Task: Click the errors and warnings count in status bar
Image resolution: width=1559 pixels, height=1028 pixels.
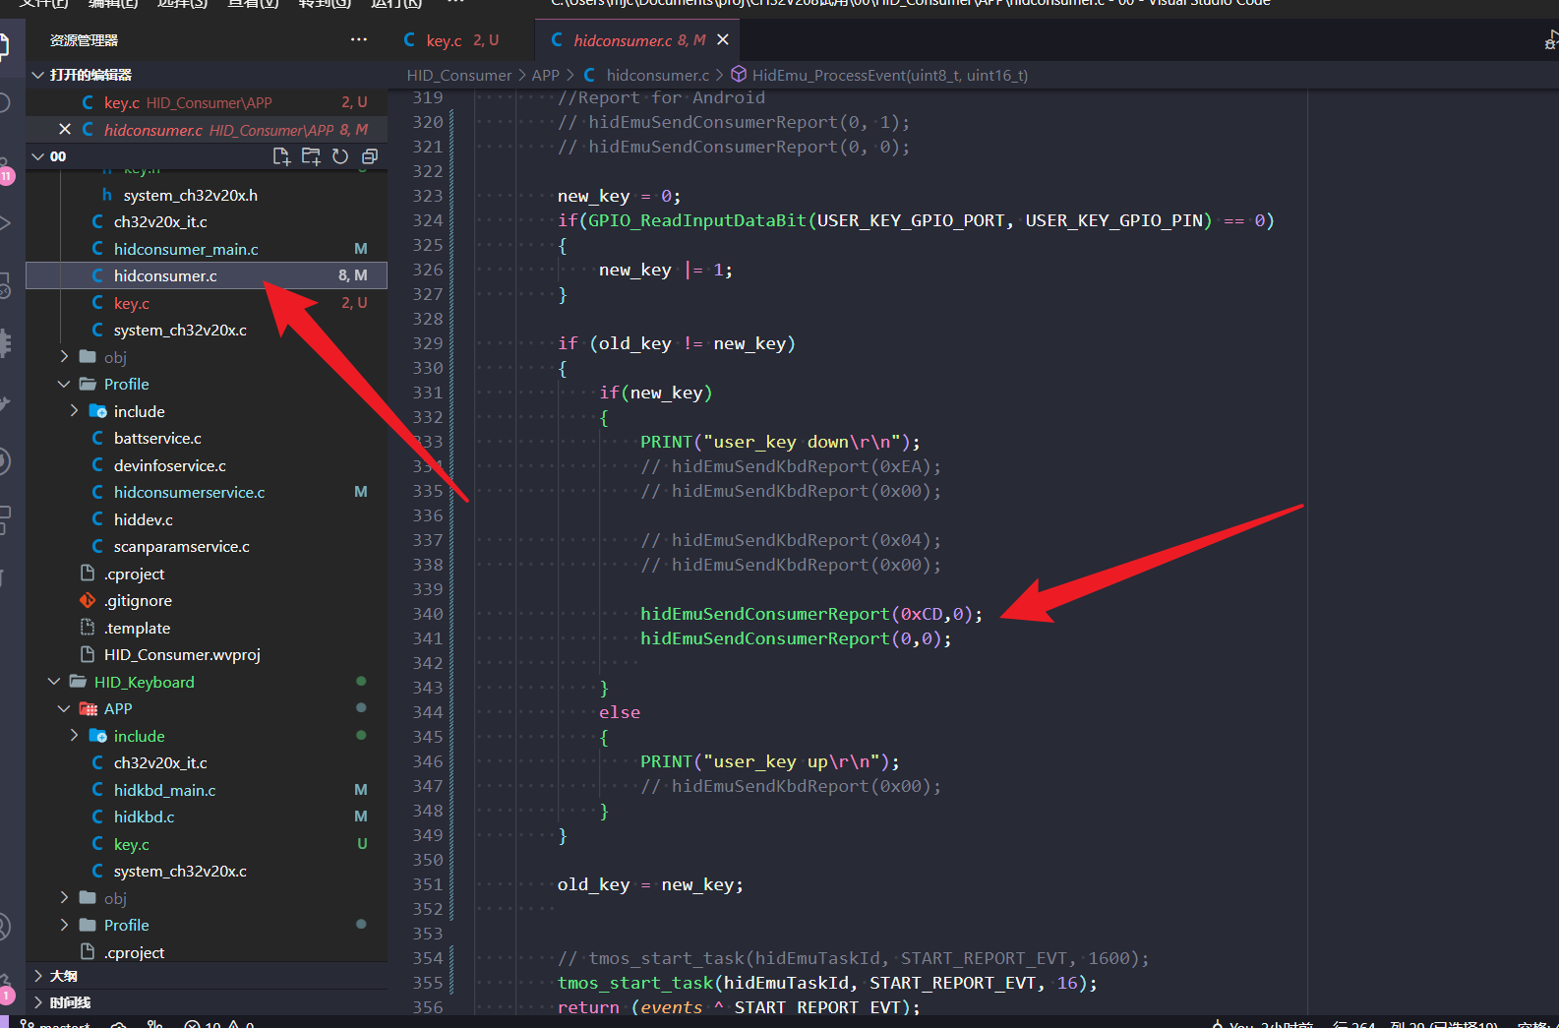Action: click(219, 1024)
